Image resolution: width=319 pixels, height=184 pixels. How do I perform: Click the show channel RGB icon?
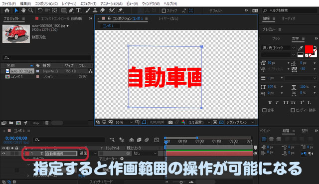coord(183,122)
